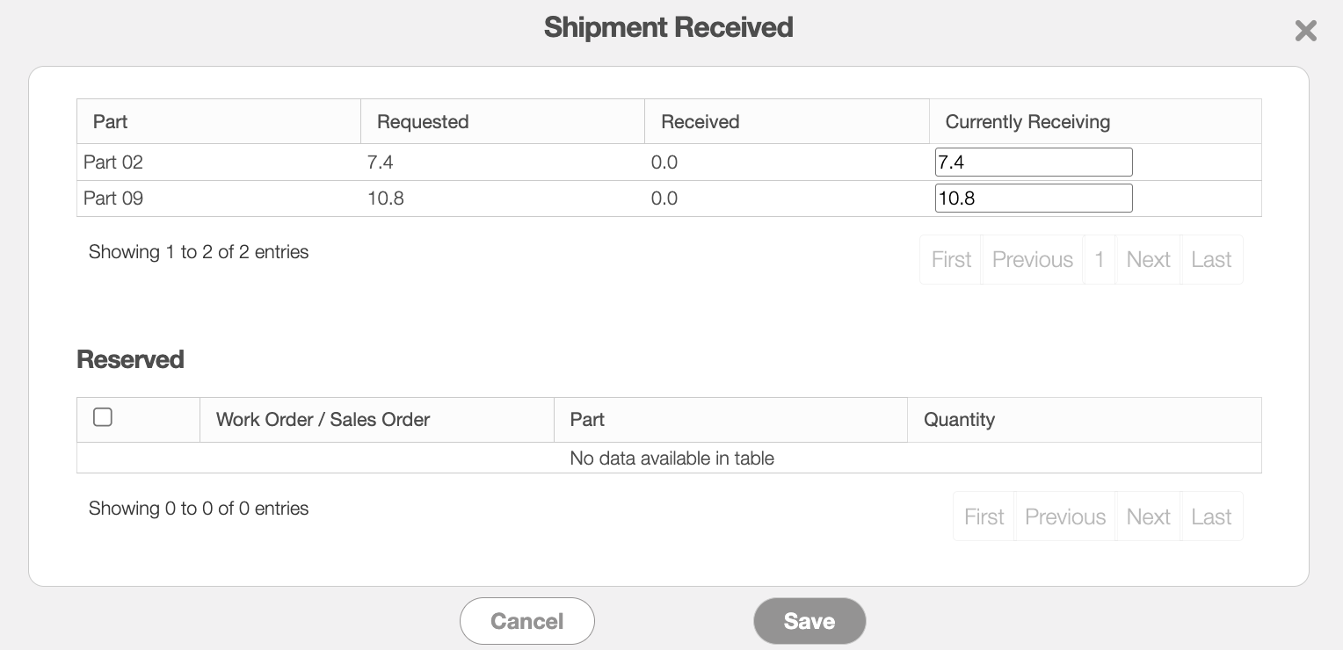
Task: Go to First page of shipment table
Action: point(951,259)
